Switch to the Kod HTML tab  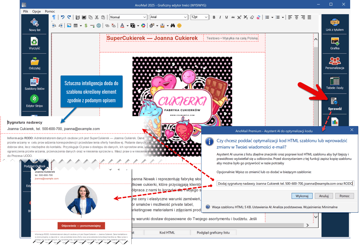[167, 232]
